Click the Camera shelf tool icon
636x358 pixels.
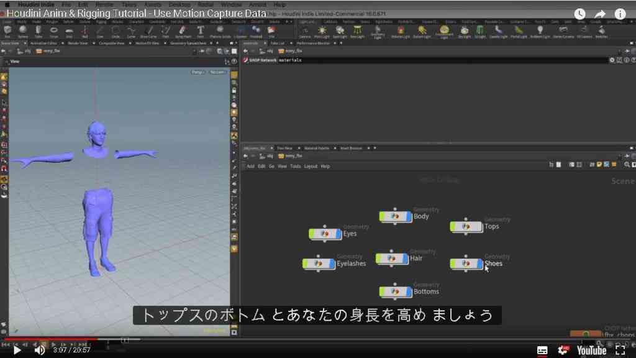pos(304,31)
